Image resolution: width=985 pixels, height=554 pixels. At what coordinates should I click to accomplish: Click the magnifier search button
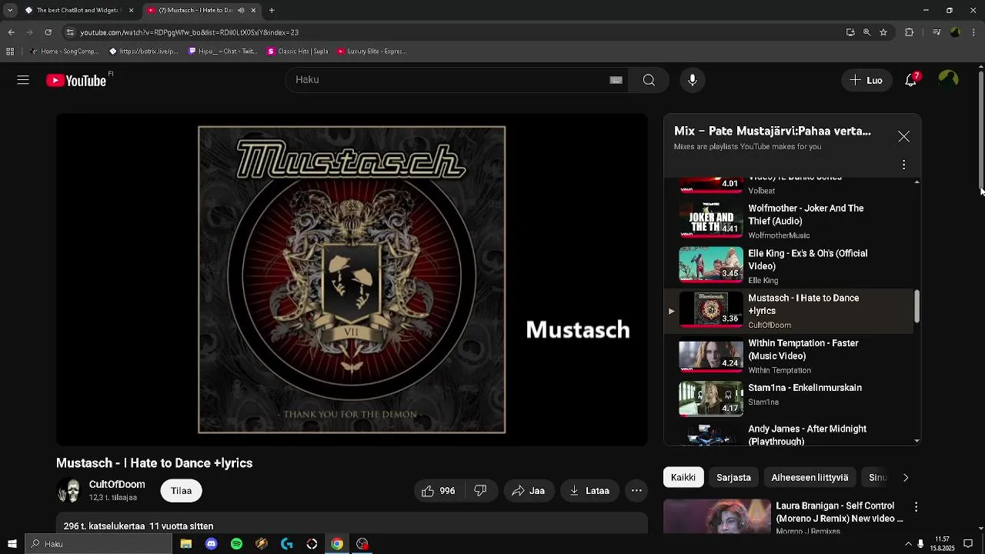point(649,80)
